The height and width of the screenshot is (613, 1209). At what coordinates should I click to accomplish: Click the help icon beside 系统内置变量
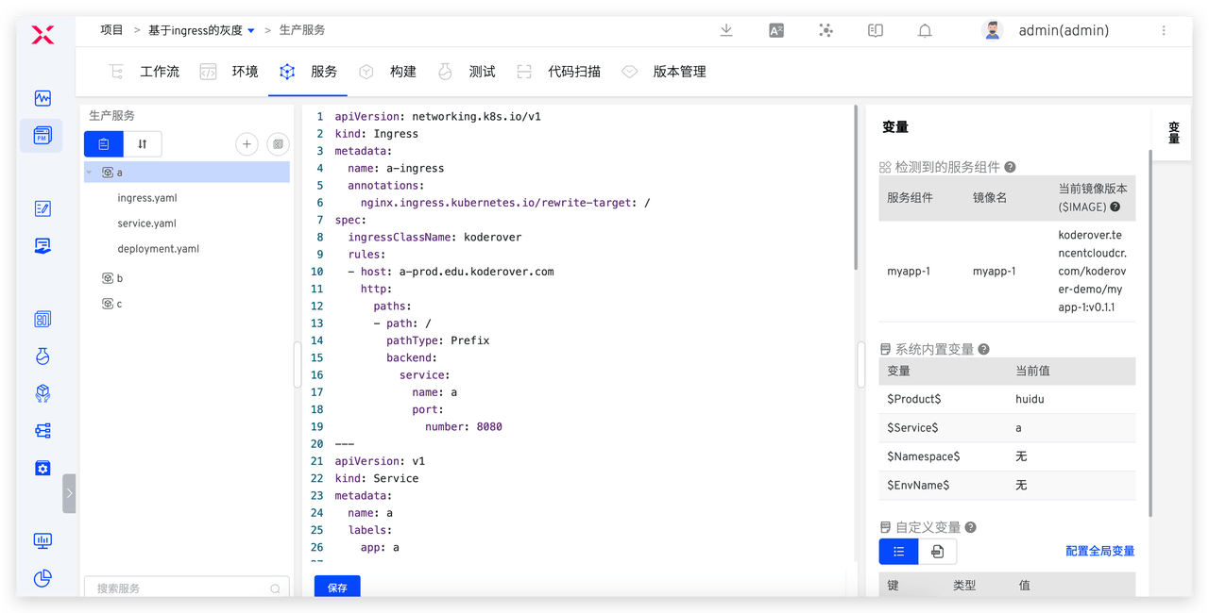(983, 349)
